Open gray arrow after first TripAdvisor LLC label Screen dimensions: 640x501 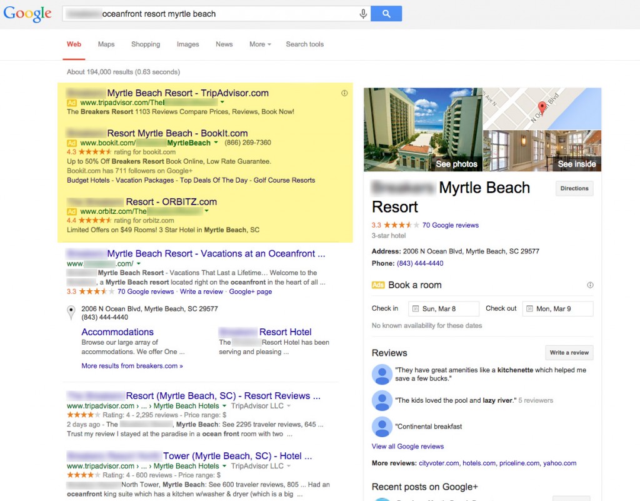[289, 406]
